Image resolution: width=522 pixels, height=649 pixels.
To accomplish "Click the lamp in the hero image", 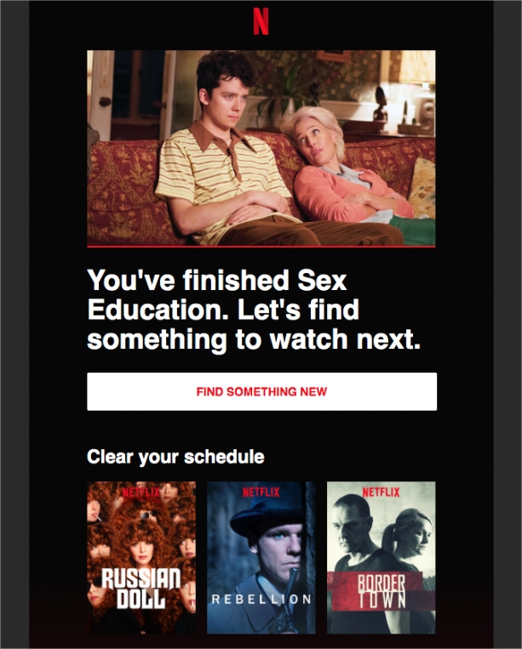I will [417, 78].
